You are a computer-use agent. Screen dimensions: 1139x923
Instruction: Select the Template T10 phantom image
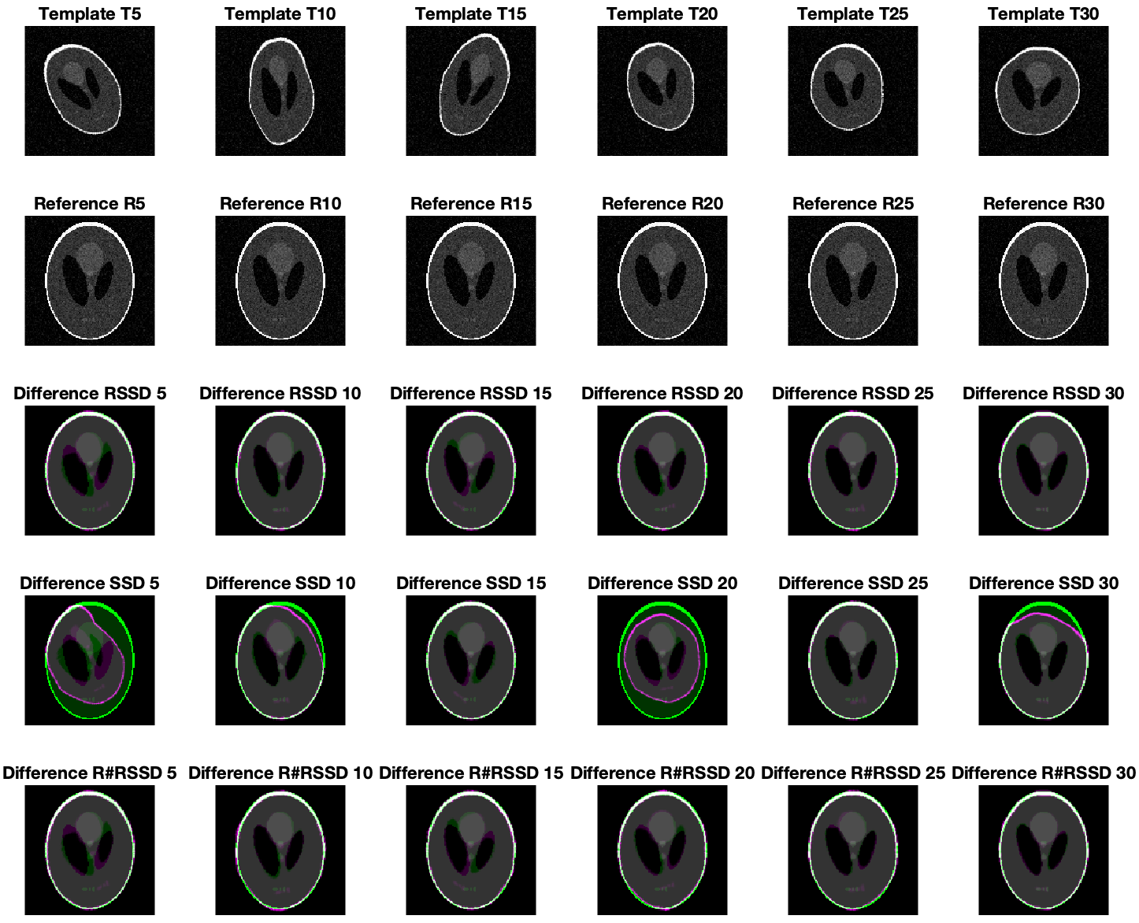point(280,91)
